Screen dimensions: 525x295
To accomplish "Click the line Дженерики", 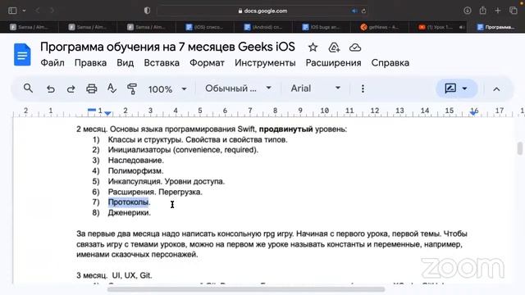I will coord(130,213).
